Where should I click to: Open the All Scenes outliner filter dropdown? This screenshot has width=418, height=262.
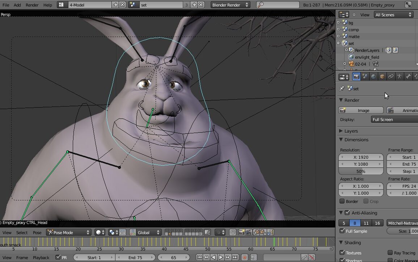point(393,14)
